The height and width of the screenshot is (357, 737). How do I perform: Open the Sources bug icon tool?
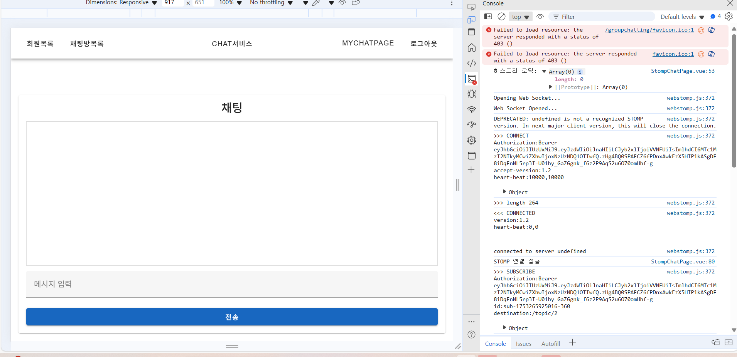(471, 94)
